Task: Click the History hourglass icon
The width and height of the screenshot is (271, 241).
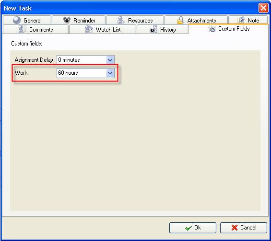Action: pos(153,29)
